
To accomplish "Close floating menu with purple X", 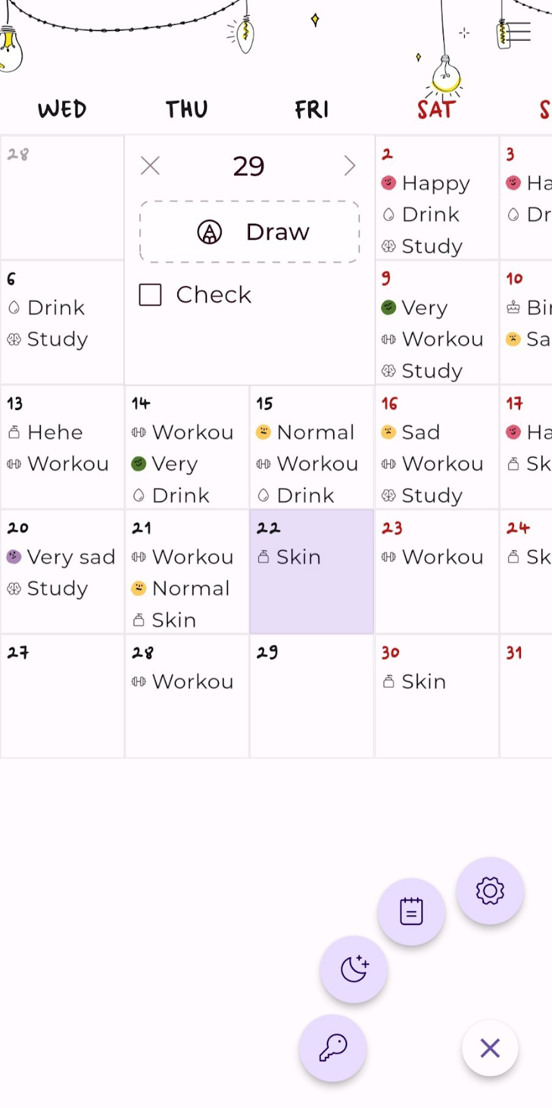I will pyautogui.click(x=490, y=1048).
